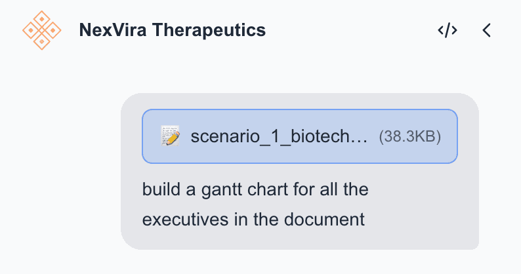This screenshot has height=274, width=521.
Task: Click the NexVira orange diamond logo
Action: pyautogui.click(x=41, y=30)
